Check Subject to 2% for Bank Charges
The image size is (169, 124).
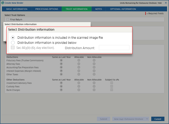point(112,90)
